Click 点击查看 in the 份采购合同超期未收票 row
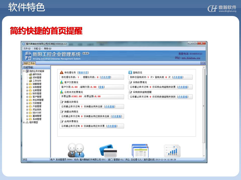241x180 pixels. click(x=183, y=87)
